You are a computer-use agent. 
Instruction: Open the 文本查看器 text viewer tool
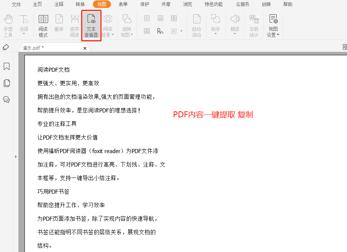click(91, 26)
